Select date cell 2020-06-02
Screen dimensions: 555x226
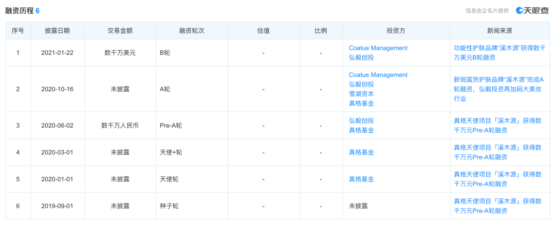(x=58, y=126)
